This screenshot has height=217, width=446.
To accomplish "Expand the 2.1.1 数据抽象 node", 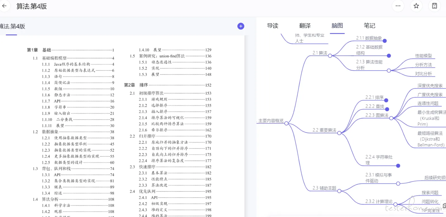I will (385, 41).
